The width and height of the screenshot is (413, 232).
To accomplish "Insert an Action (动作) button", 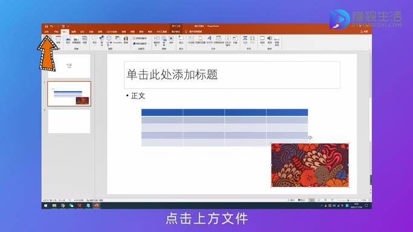I will (171, 40).
